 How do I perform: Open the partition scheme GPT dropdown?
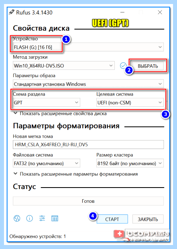46,102
